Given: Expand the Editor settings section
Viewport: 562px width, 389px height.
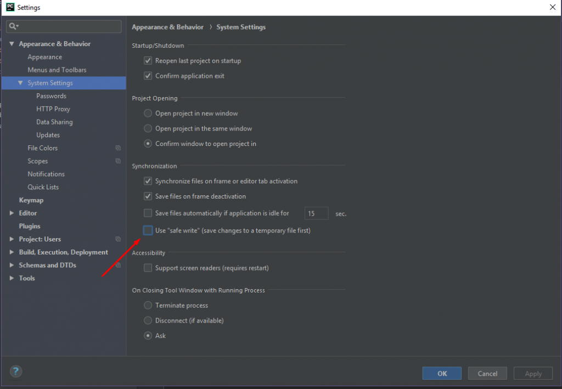Looking at the screenshot, I should 12,213.
